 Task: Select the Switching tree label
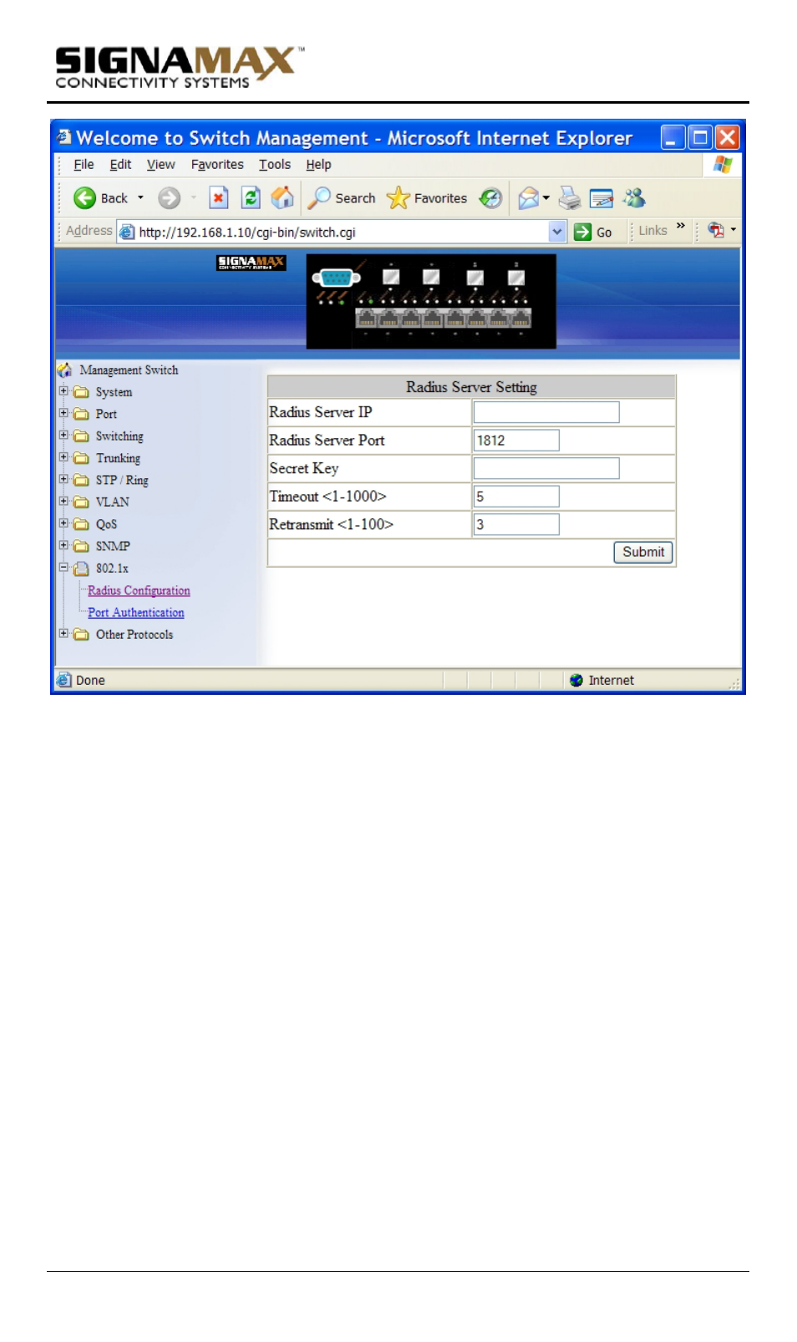(x=119, y=436)
